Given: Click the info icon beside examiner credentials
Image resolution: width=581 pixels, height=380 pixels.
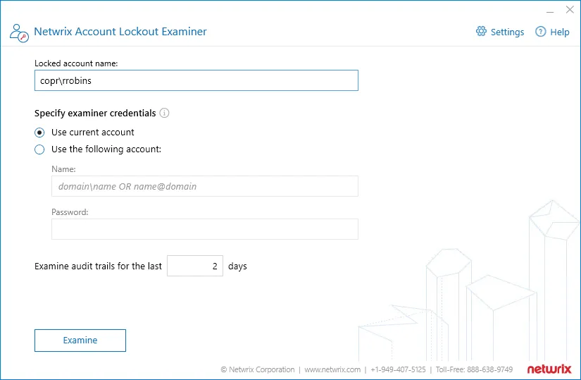Looking at the screenshot, I should tap(164, 113).
